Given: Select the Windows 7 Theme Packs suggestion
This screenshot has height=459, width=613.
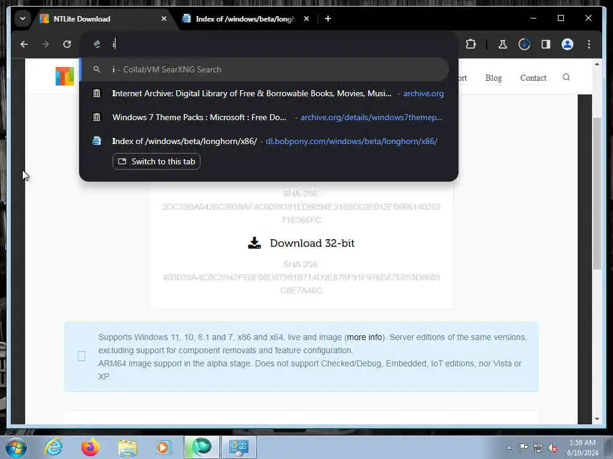Looking at the screenshot, I should click(265, 118).
